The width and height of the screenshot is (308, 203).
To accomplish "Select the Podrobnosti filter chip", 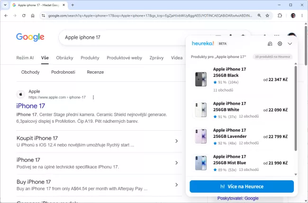I will 63,72.
